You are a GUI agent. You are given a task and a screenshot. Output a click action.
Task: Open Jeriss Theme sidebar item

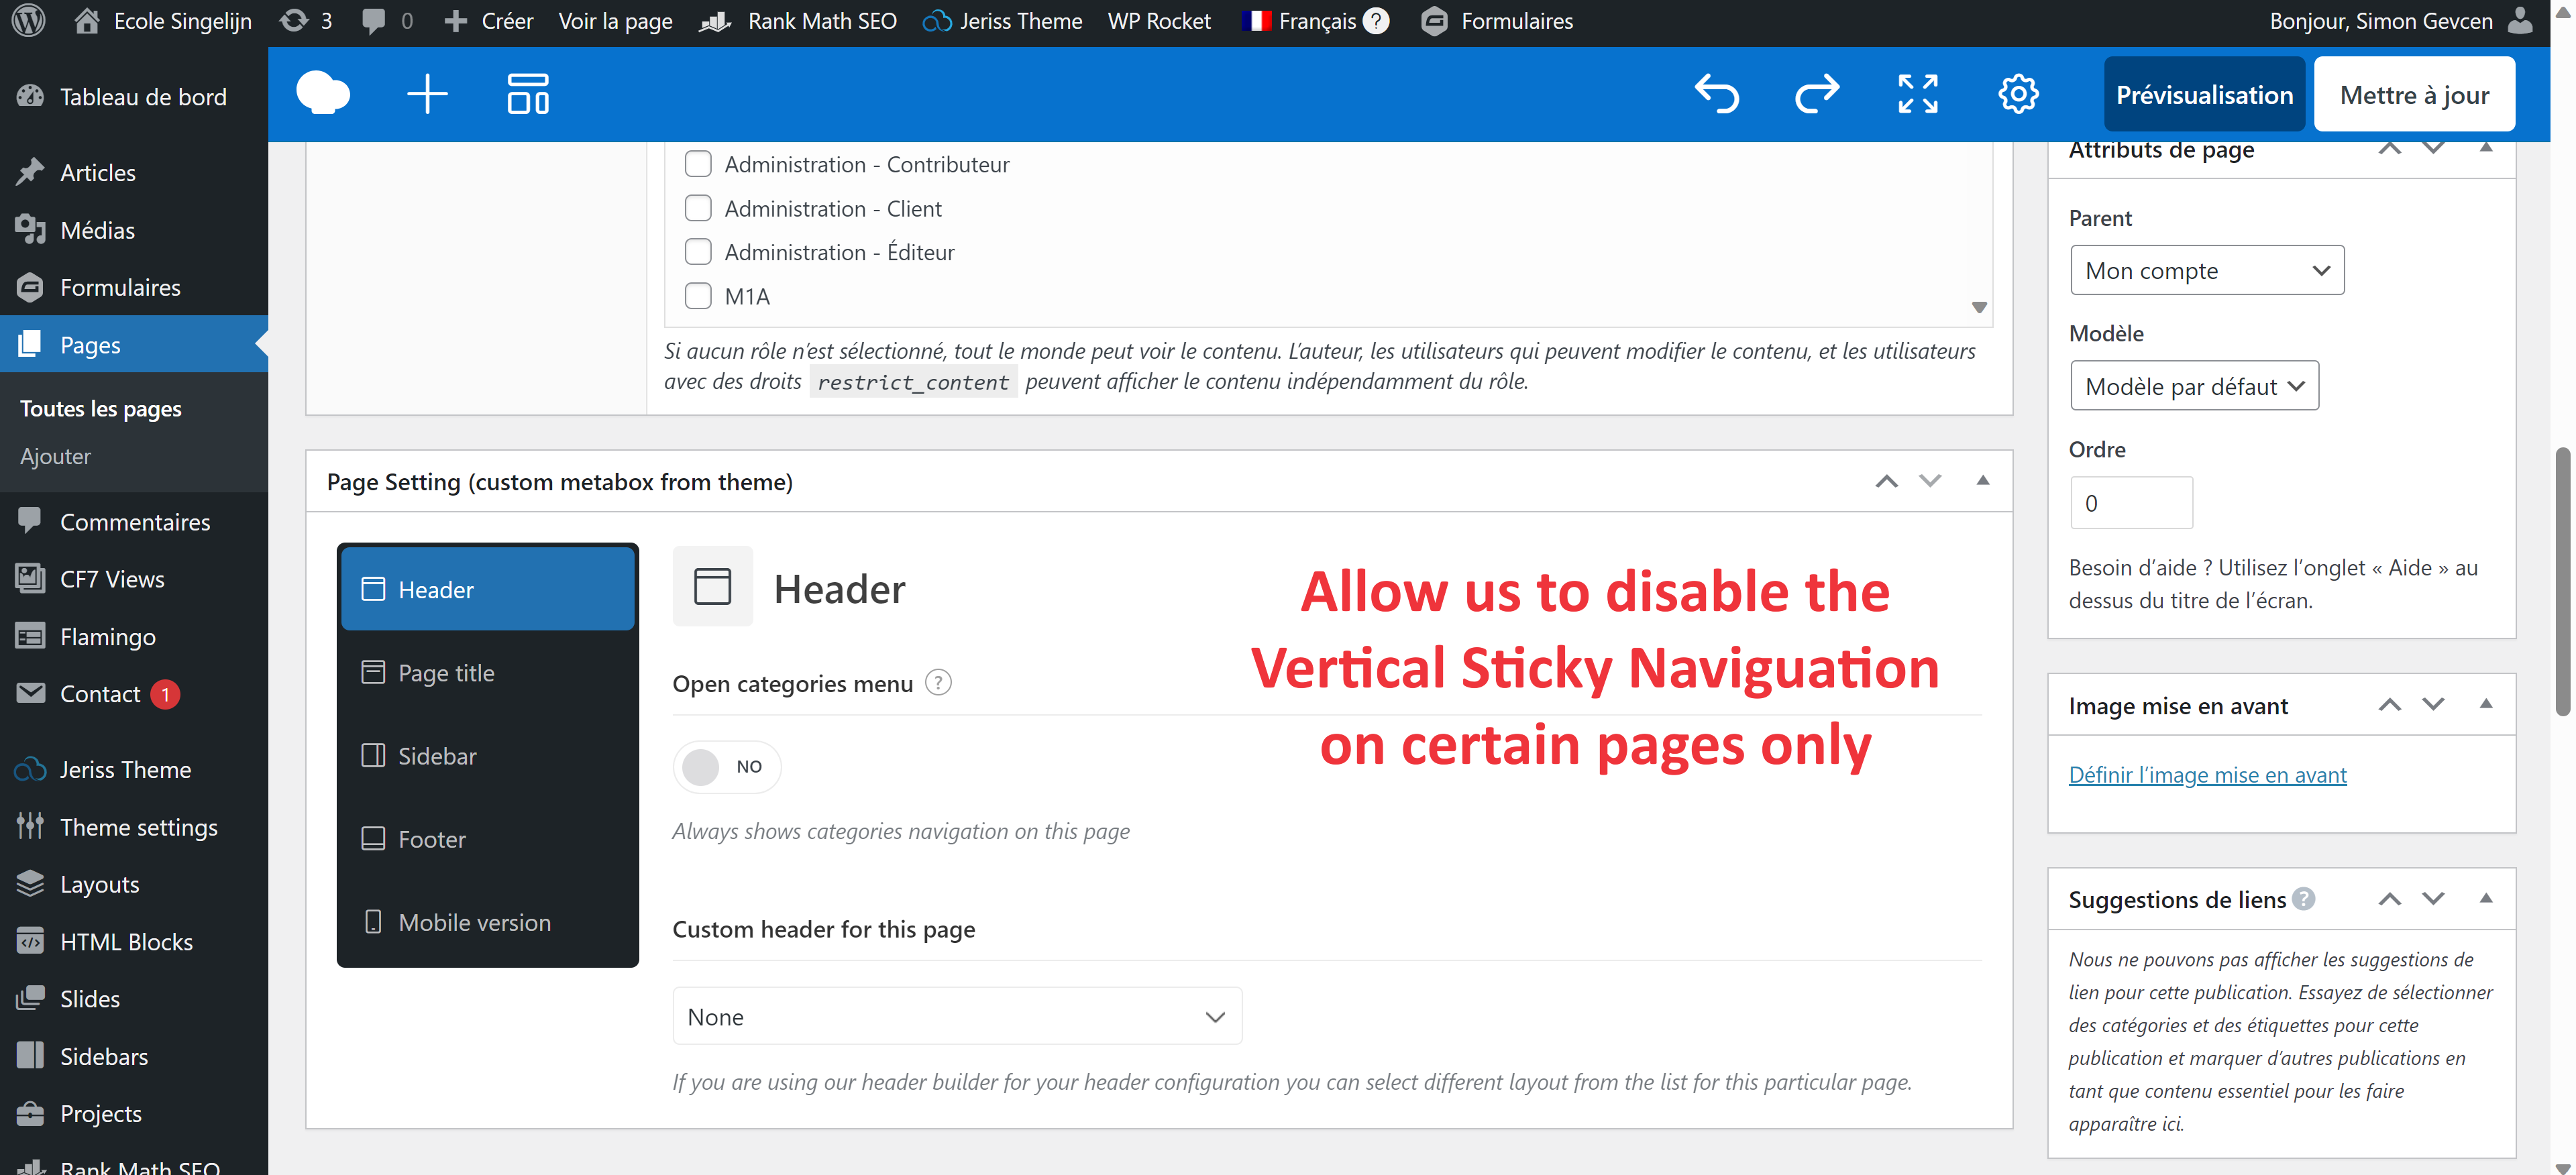point(134,770)
